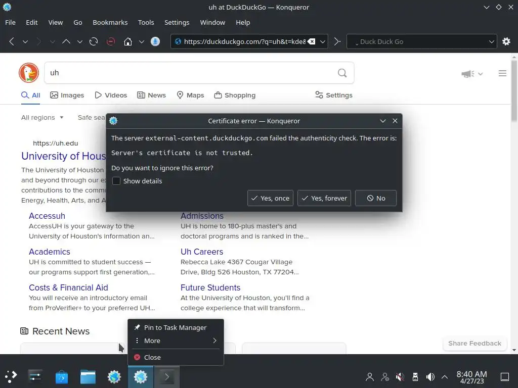Open the Tools menu
518x388 pixels.
click(146, 22)
